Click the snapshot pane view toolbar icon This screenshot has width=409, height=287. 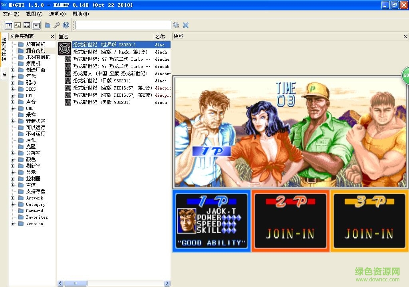point(18,25)
